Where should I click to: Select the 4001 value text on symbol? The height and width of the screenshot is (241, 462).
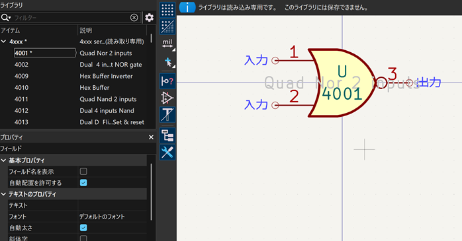342,94
